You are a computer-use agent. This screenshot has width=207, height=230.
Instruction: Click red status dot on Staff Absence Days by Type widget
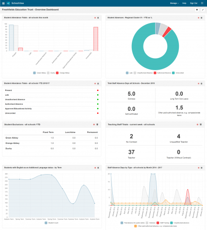(x=198, y=168)
